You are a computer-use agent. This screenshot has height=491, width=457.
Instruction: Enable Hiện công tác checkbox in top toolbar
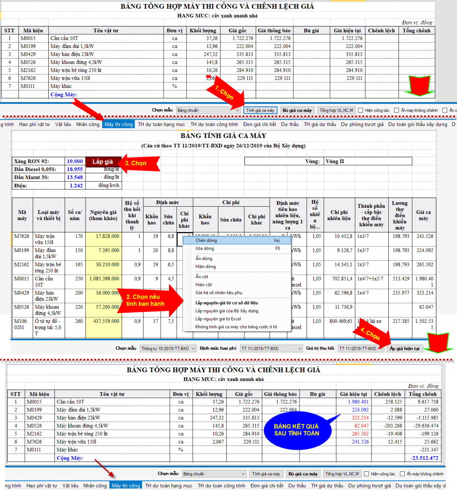coord(361,110)
